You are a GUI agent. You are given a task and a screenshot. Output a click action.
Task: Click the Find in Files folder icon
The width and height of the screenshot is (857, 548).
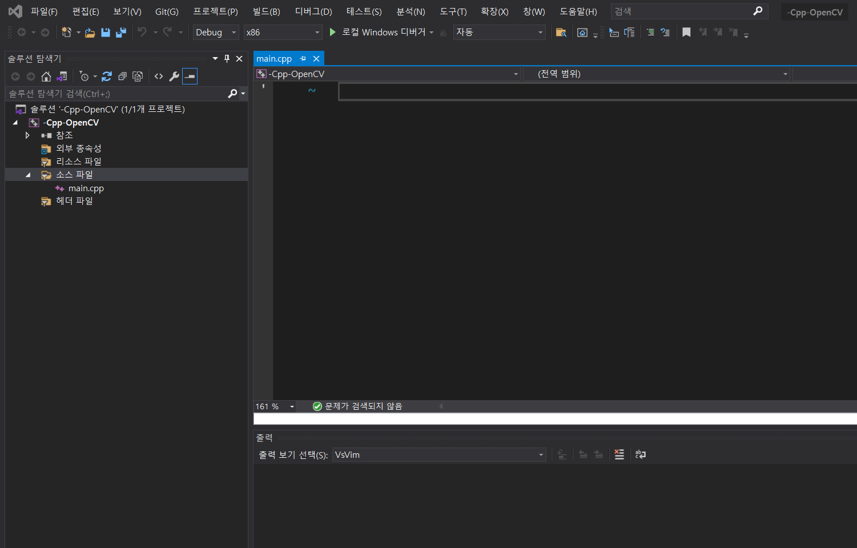pos(561,33)
